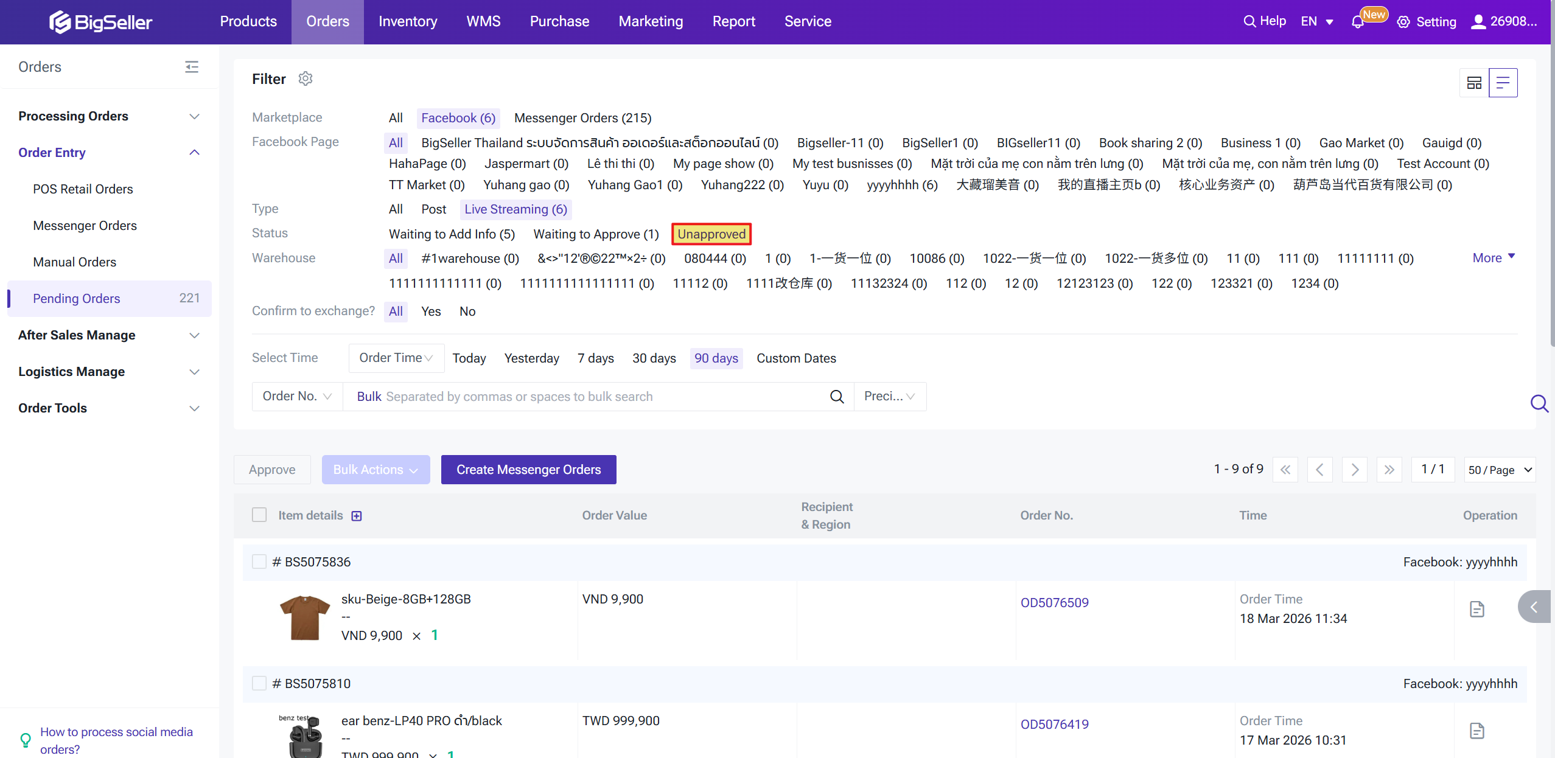The height and width of the screenshot is (758, 1555).
Task: Open the notifications bell icon
Action: (1357, 22)
